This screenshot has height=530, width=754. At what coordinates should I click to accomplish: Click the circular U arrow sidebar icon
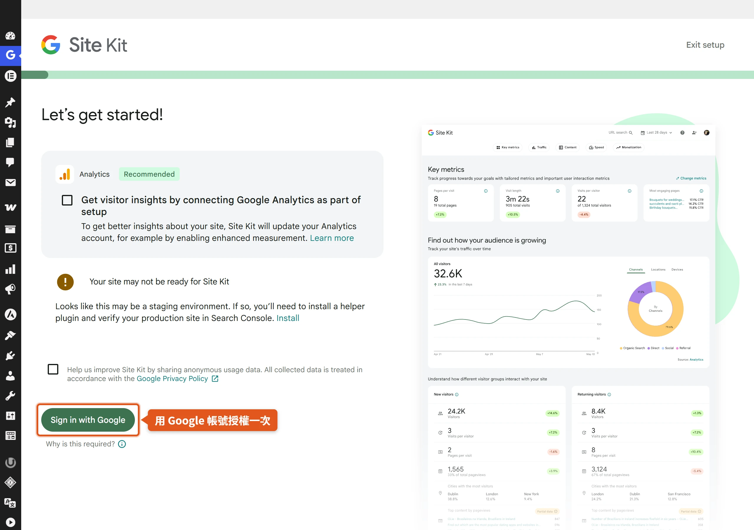point(11,462)
